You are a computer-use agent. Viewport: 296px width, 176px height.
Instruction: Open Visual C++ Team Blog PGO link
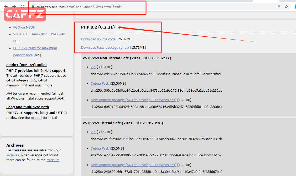39,34
